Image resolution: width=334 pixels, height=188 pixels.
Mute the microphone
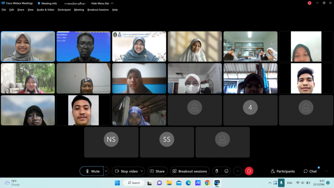click(92, 171)
